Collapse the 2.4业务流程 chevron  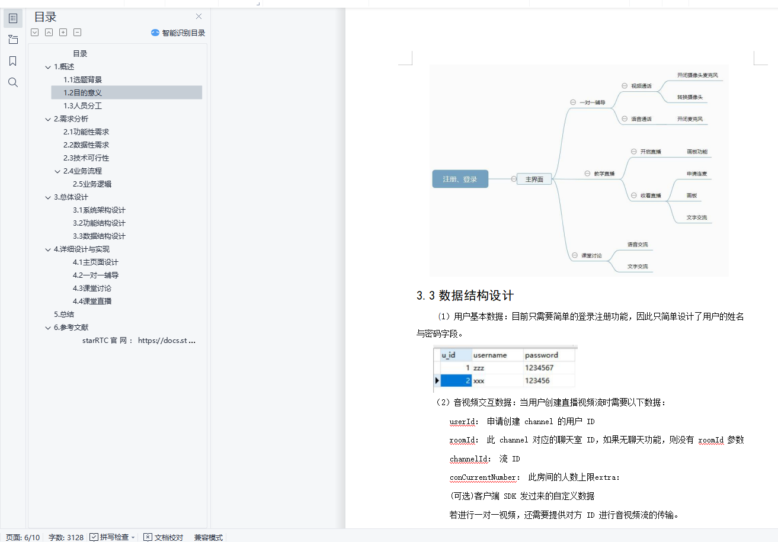coord(57,171)
